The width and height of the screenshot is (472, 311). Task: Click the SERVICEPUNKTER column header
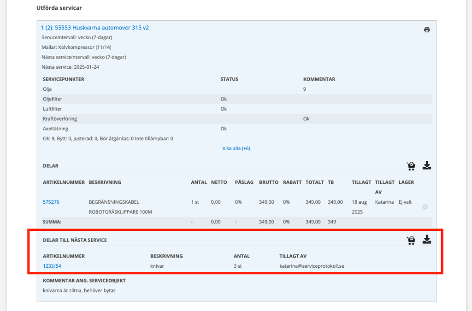pyautogui.click(x=64, y=79)
